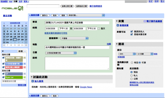165x98 pixels.
Task: Click the 說明 description text area
Action: [77, 63]
